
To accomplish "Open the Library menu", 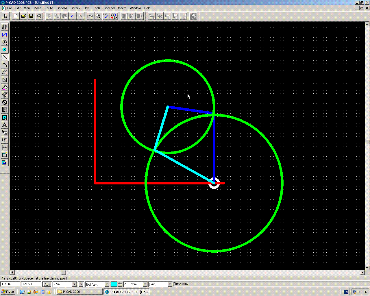I will [x=75, y=8].
